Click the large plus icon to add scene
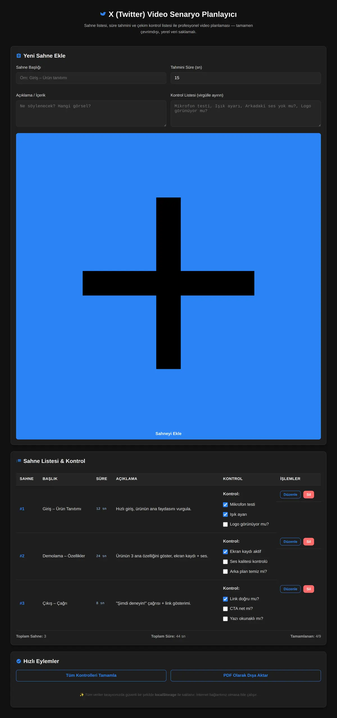Screen dimensions: 337x718 (x=168, y=283)
